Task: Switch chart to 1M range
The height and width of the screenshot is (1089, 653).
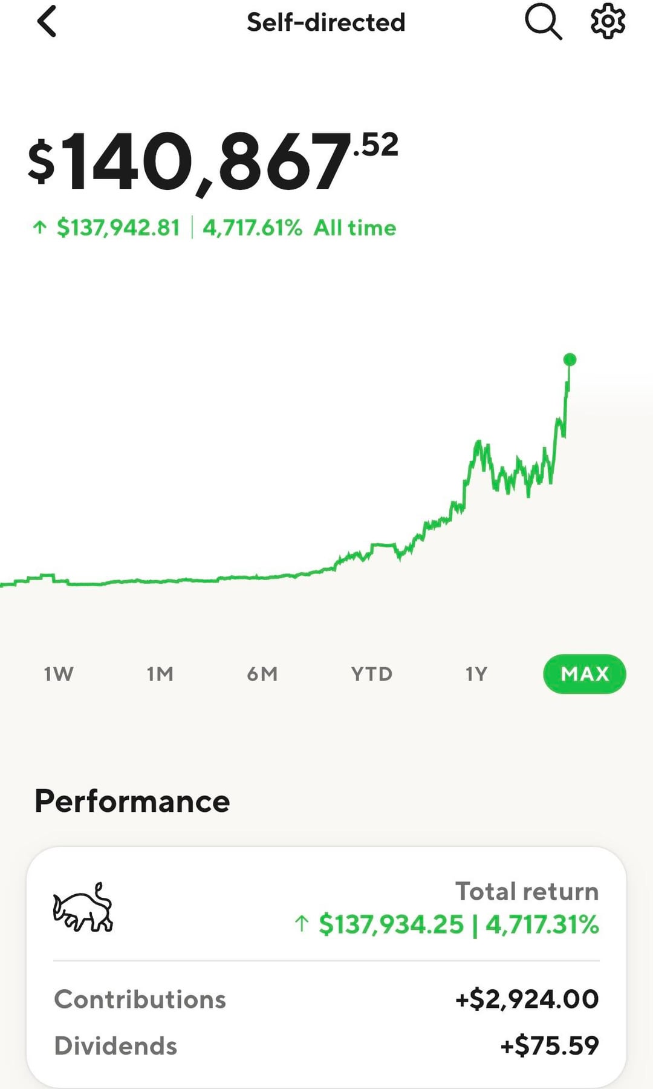Action: click(x=160, y=674)
